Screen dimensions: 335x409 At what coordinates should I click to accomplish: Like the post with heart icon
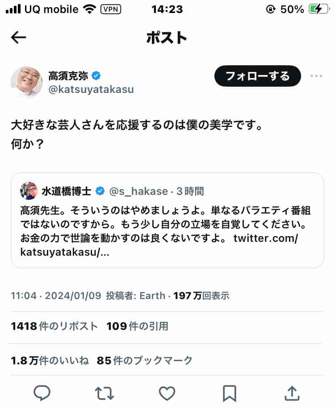tap(167, 393)
